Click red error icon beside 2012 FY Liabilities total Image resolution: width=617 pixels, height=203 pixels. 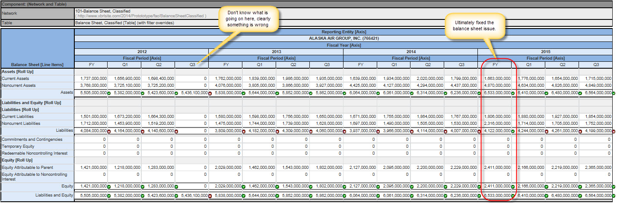pyautogui.click(x=110, y=131)
